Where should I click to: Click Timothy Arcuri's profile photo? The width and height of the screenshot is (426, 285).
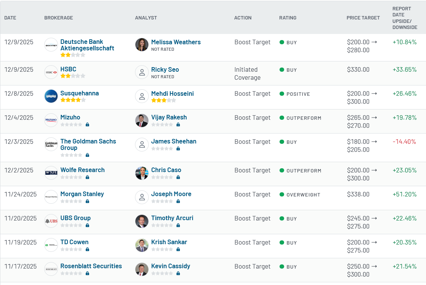(142, 221)
